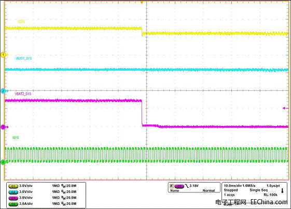Click C1's 1MΩ termination readout
The image size is (291, 209).
pos(56,186)
